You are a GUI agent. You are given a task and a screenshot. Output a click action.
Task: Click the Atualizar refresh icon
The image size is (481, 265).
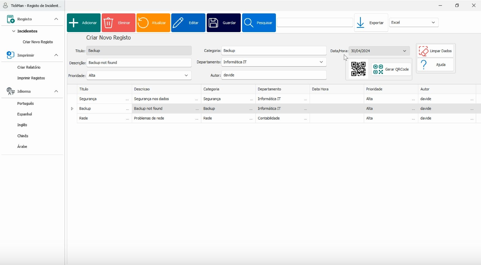click(x=143, y=23)
